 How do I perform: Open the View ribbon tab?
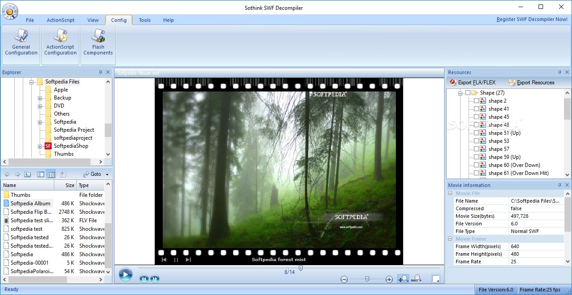[93, 20]
